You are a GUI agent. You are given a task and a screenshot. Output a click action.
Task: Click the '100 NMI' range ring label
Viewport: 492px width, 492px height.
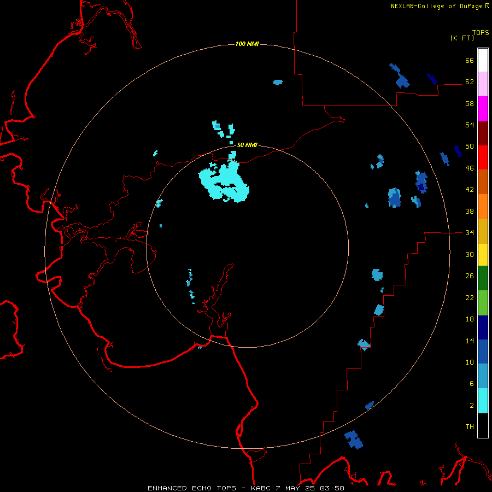click(247, 44)
